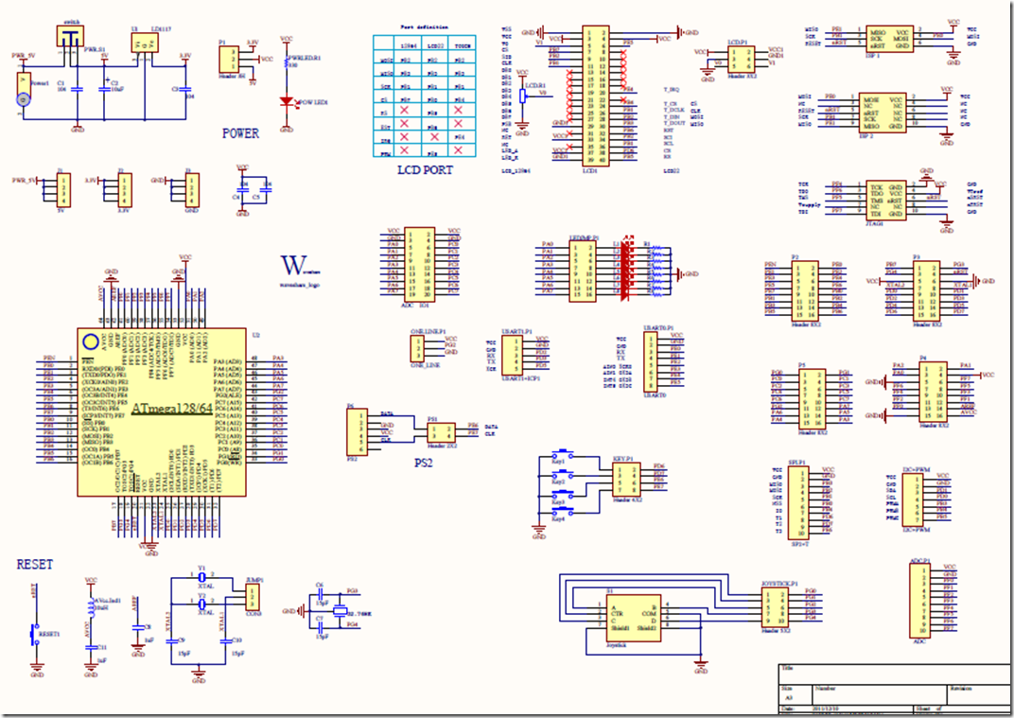Select the I2C+PWM connector
The image size is (1014, 718).
[911, 500]
